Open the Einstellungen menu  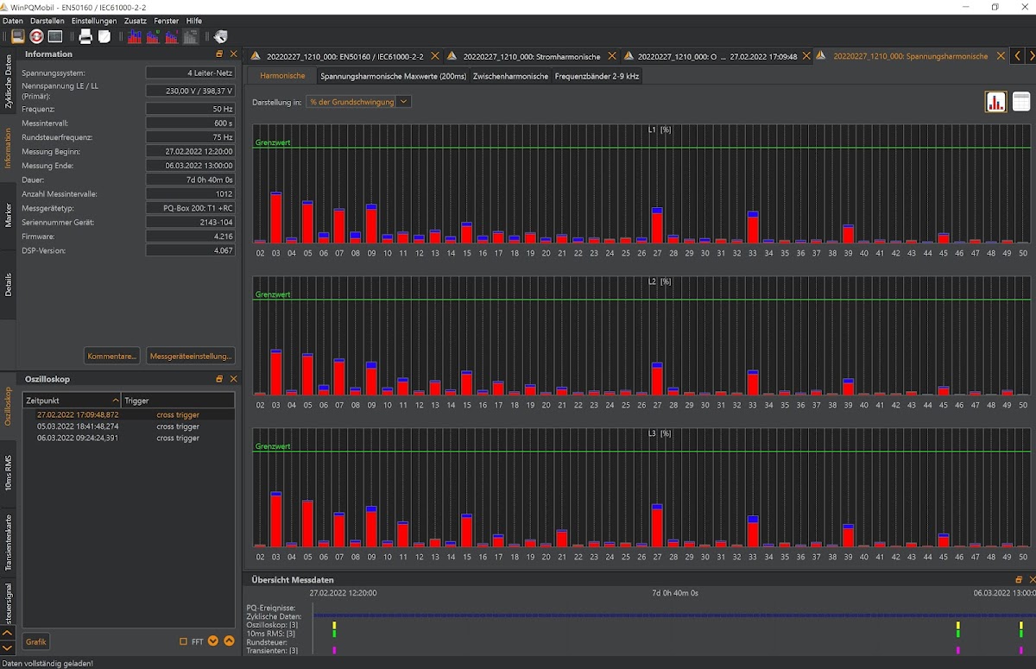point(94,21)
